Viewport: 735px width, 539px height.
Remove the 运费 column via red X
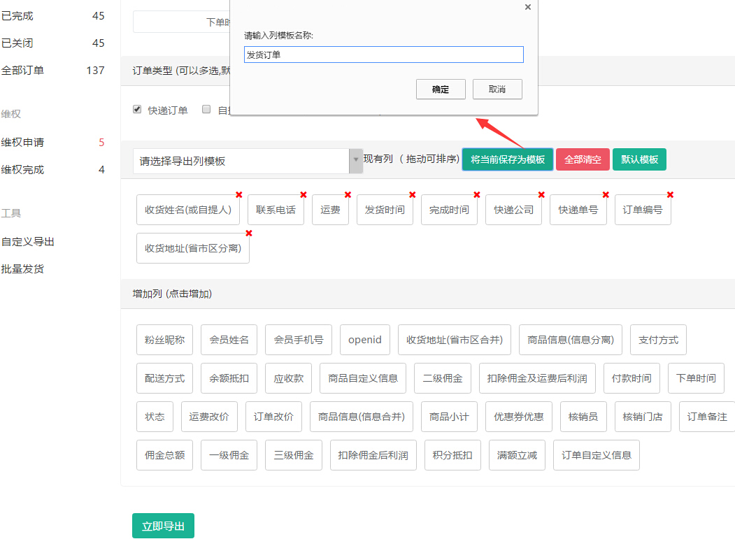(x=348, y=194)
